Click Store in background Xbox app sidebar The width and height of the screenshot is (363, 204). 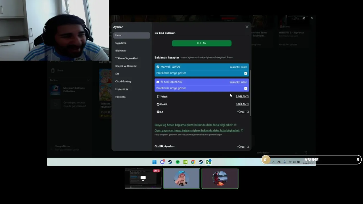click(60, 70)
